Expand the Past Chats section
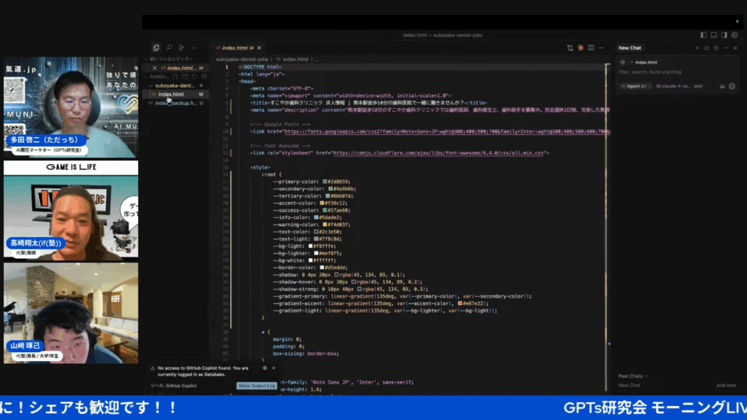Screen dimensions: 747x420 click(x=633, y=376)
